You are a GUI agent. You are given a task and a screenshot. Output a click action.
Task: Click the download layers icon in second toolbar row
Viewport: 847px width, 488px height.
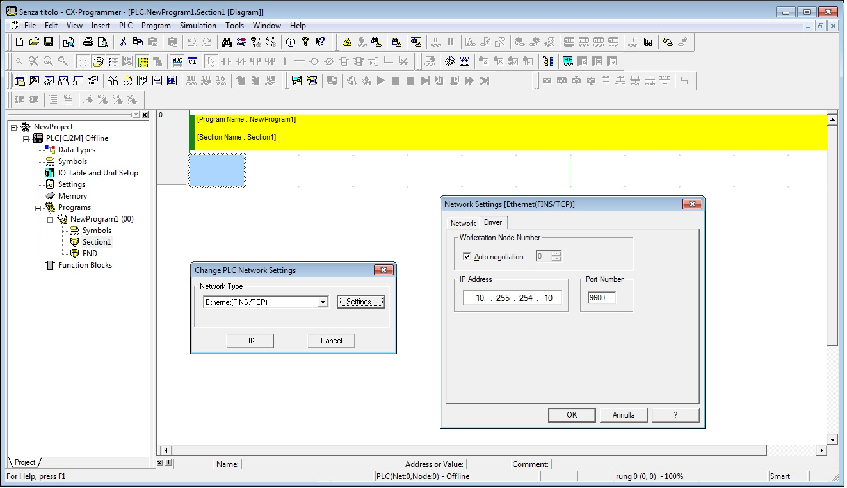(449, 61)
